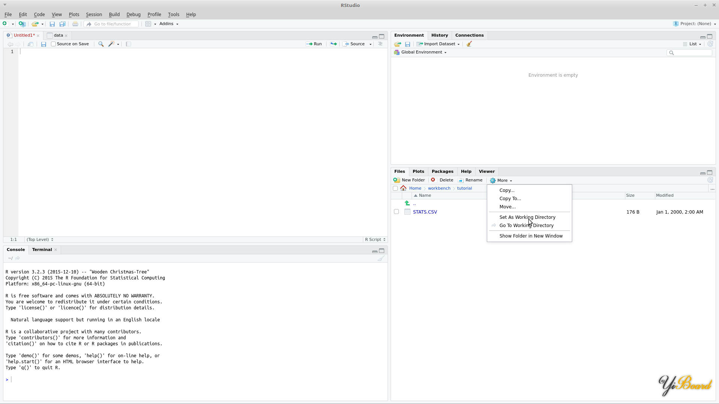This screenshot has height=404, width=719.
Task: Open the New File dropdown arrow
Action: [13, 24]
